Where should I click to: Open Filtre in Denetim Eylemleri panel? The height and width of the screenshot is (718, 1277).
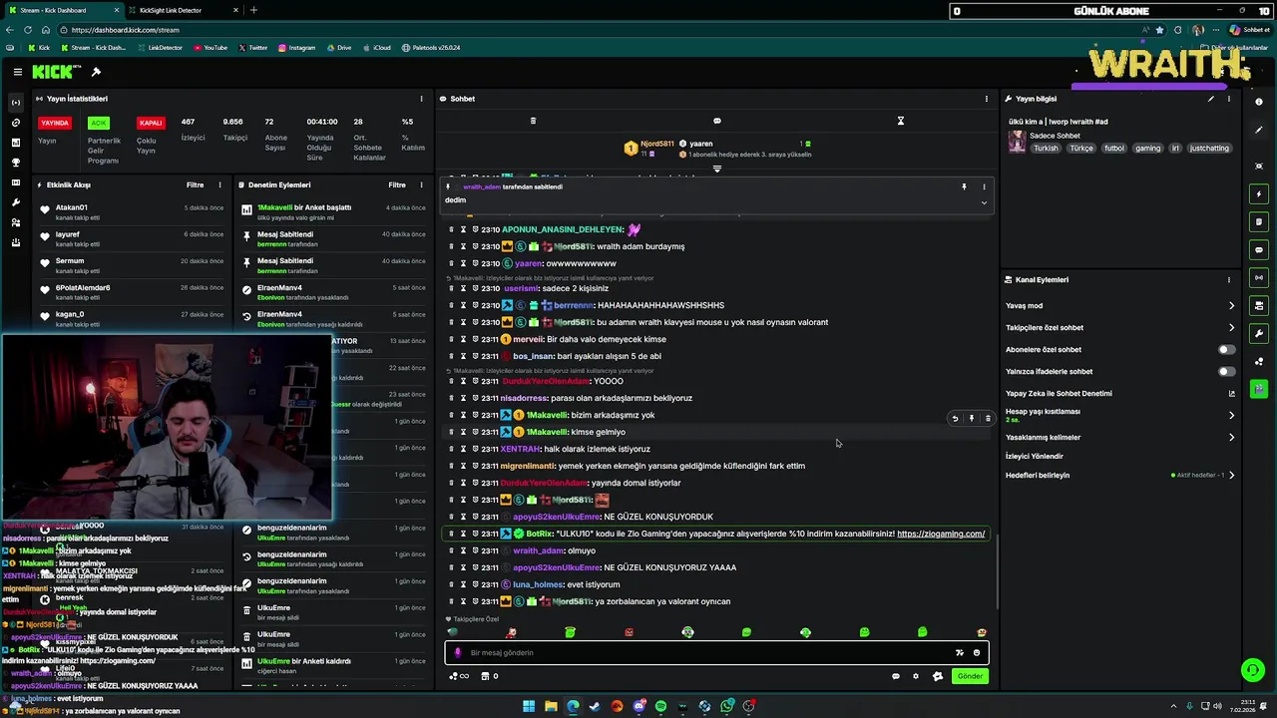[397, 184]
